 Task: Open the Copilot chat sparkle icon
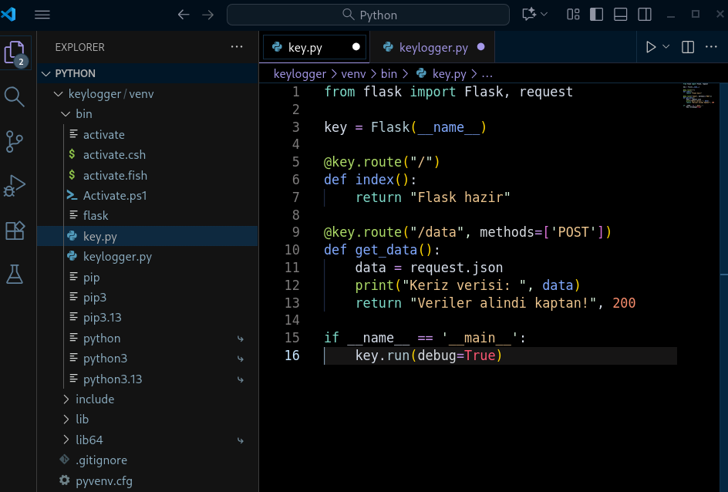(x=529, y=15)
